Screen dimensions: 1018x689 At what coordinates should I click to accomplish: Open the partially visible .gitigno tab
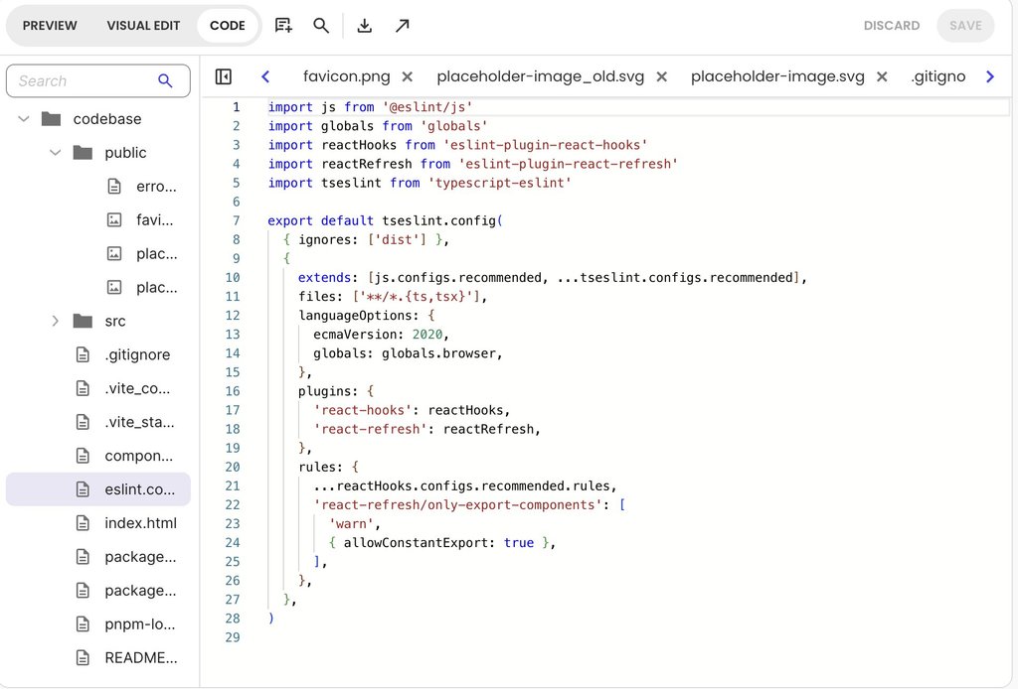938,76
